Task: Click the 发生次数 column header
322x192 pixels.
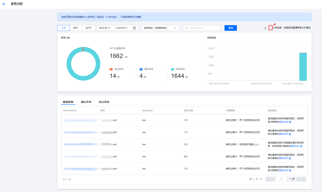Action: (188, 111)
